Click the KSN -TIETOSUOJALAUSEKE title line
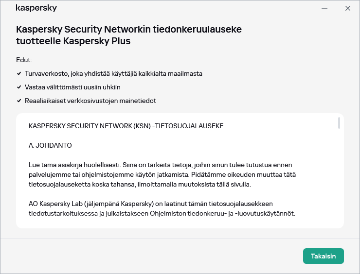The width and height of the screenshot is (360, 274). click(x=126, y=126)
